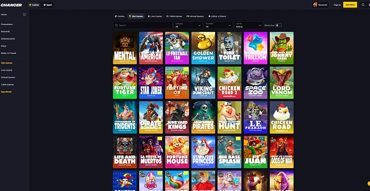Open Sportsbook in the sidebar
Screen dimensions: 370x191
7,92
